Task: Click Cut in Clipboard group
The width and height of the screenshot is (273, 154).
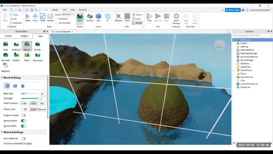Action: pos(13,19)
